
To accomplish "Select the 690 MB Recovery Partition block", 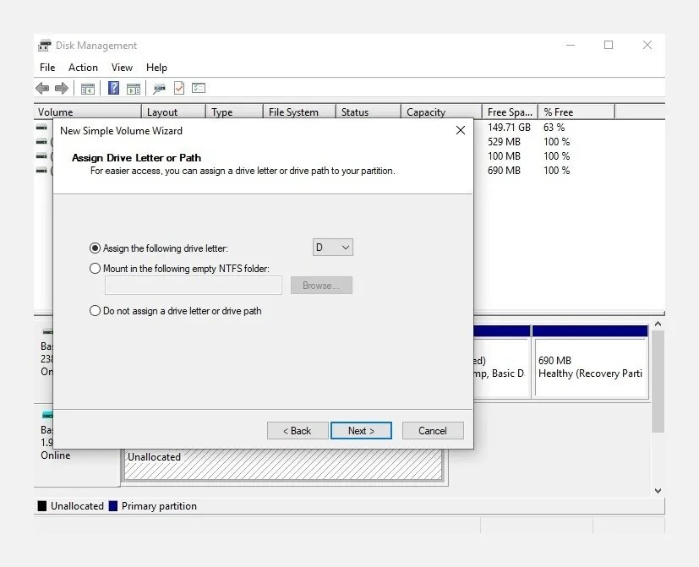I will (x=590, y=362).
